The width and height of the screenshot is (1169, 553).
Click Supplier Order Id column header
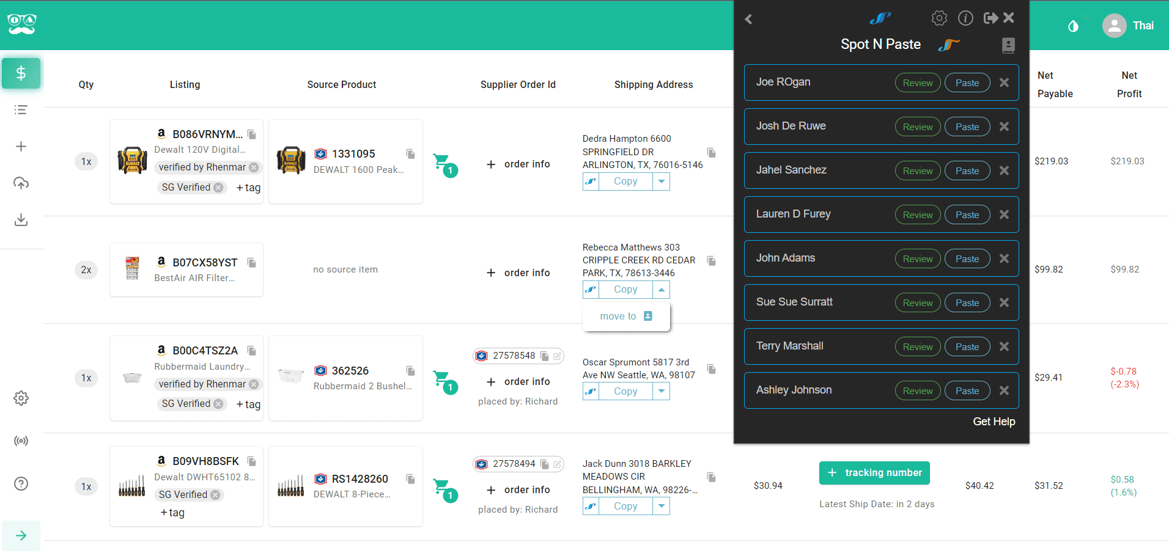[x=518, y=85]
